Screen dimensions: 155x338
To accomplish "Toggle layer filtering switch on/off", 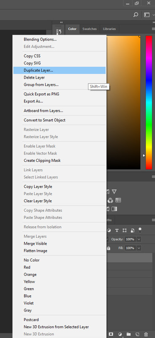I will coord(140,230).
